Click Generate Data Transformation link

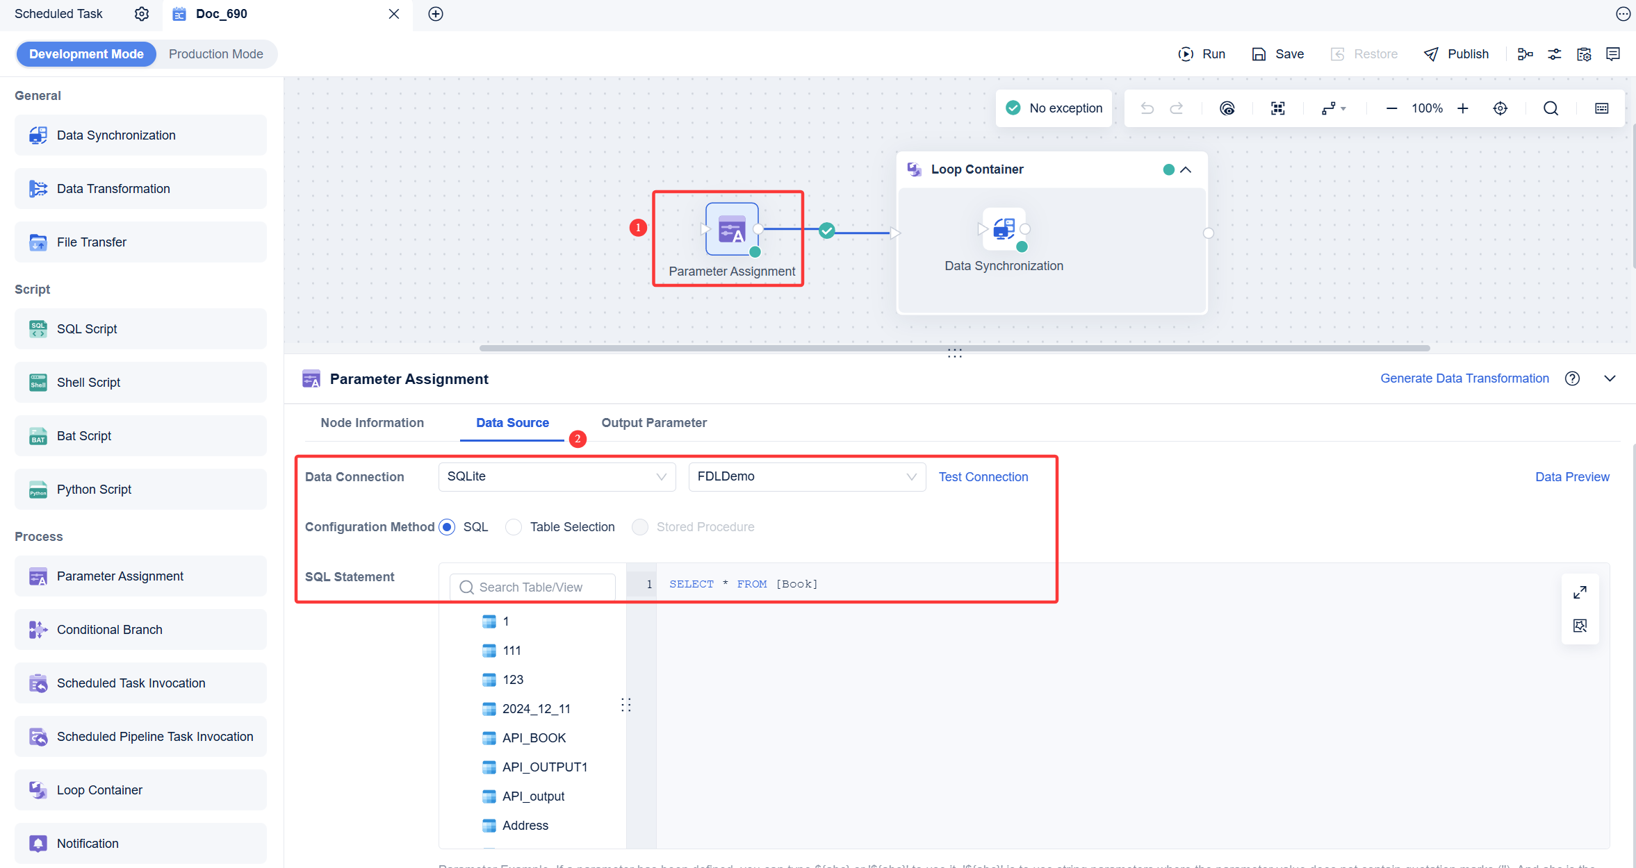[1464, 378]
